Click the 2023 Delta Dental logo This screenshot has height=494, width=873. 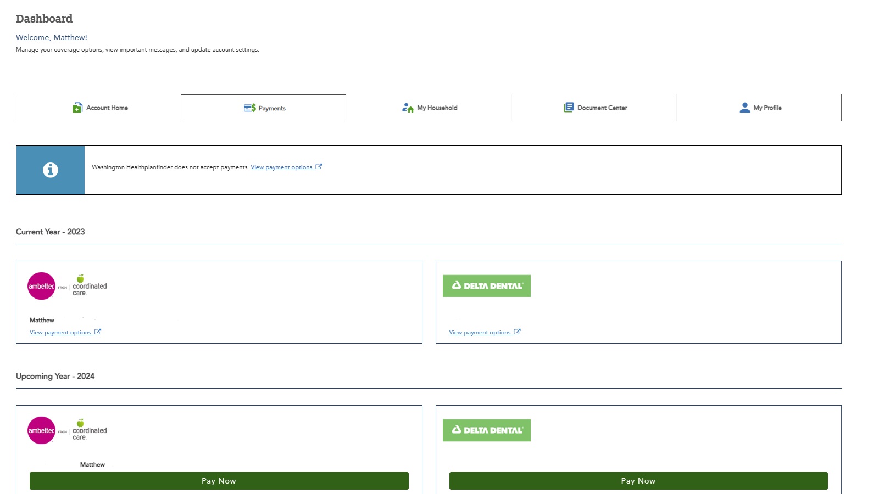[x=487, y=286]
